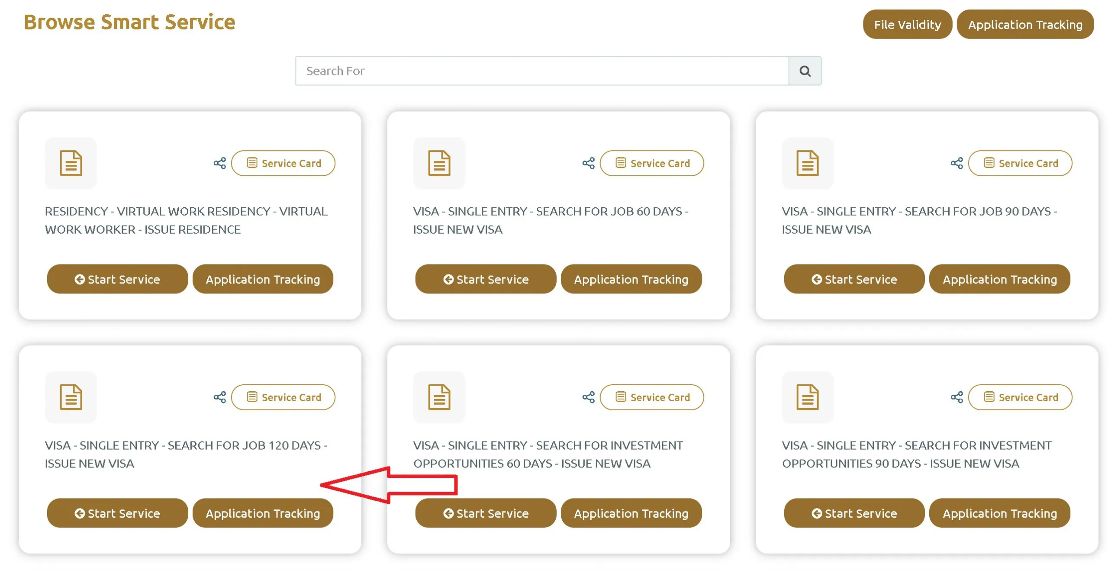Image resolution: width=1108 pixels, height=570 pixels.
Task: Share the Investment Opportunities 60 Days visa
Action: [588, 397]
